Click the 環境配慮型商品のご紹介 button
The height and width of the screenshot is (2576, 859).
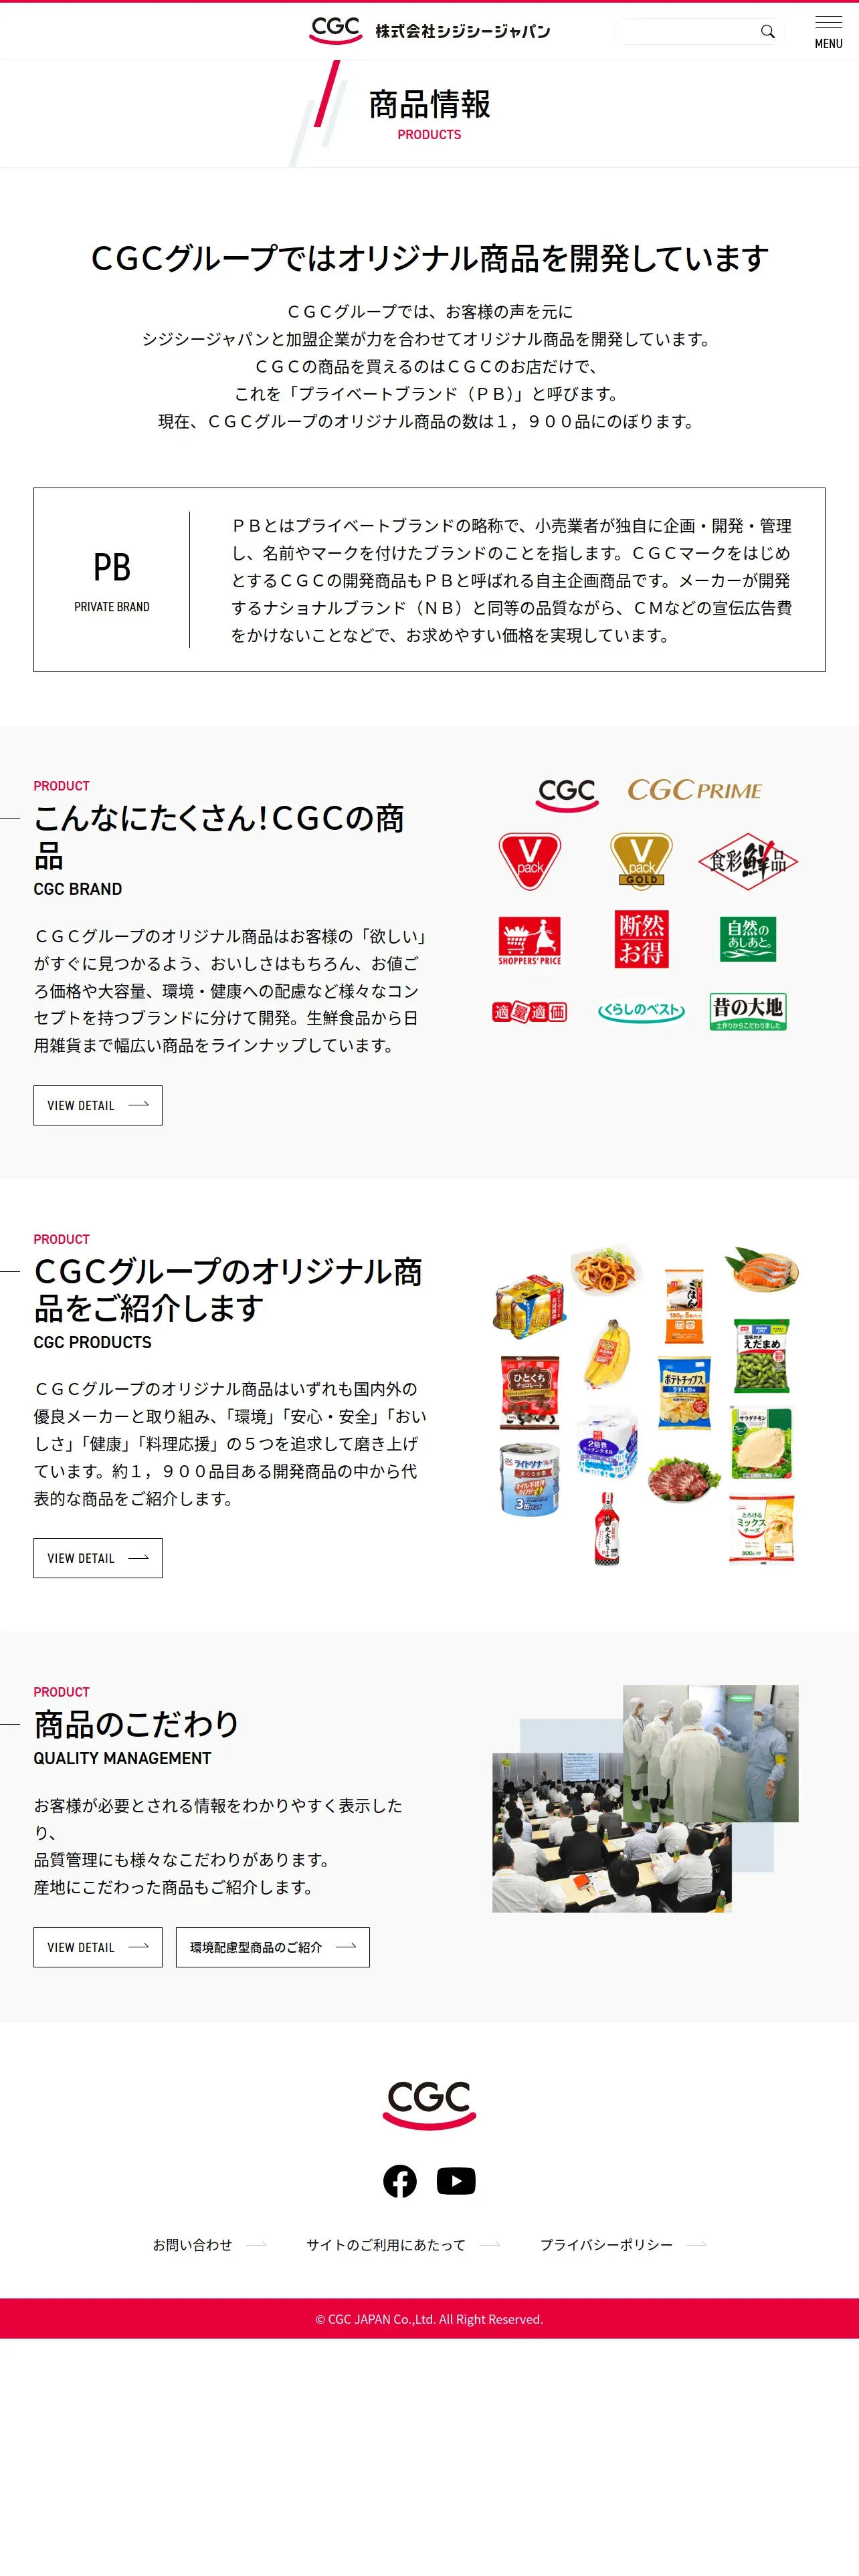click(273, 1947)
